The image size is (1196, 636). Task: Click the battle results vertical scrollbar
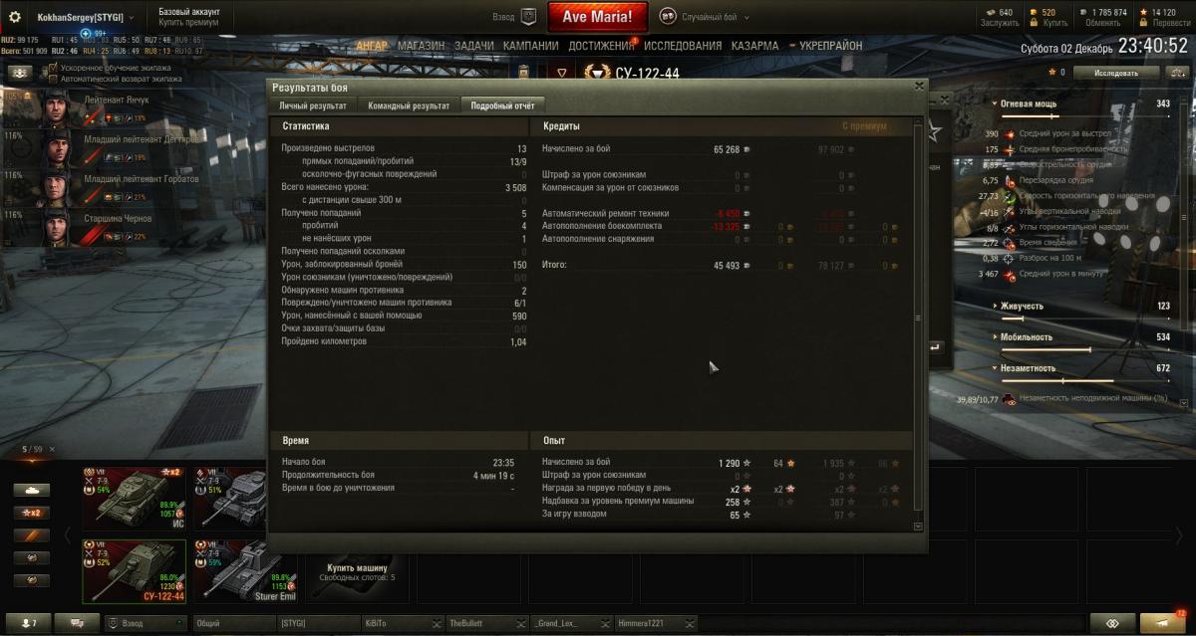pos(919,318)
